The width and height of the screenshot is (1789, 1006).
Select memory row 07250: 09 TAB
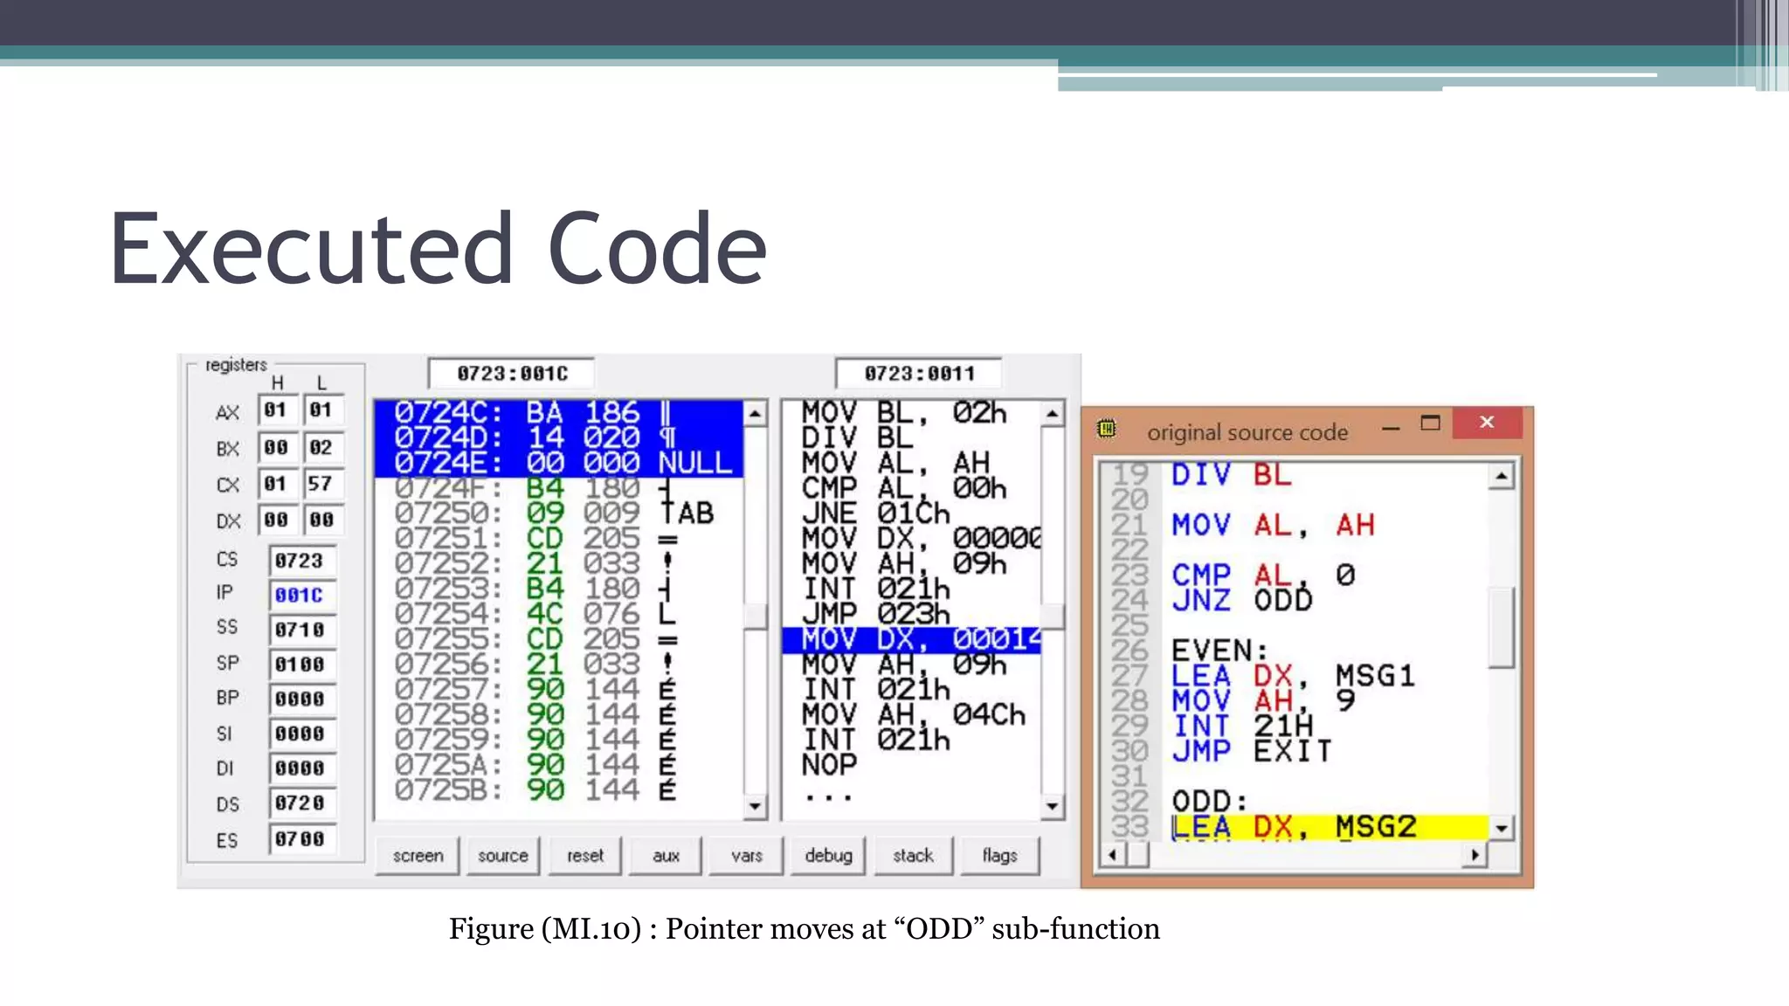pyautogui.click(x=558, y=513)
